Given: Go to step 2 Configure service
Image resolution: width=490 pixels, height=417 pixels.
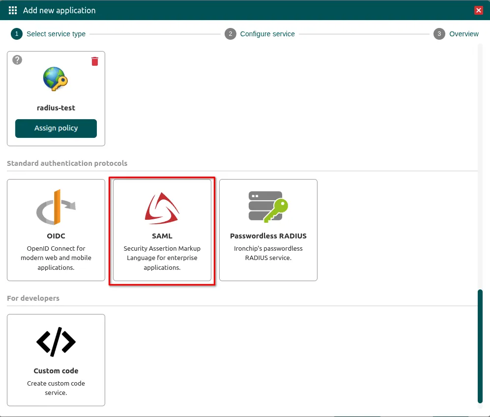Looking at the screenshot, I should click(x=259, y=34).
